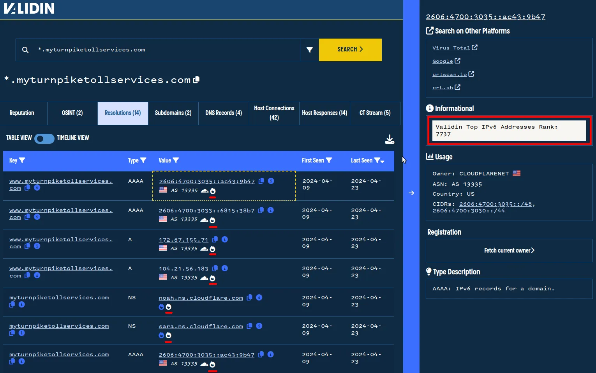Focus the domain search input field
Viewport: 596px width, 373px height.
[168, 50]
